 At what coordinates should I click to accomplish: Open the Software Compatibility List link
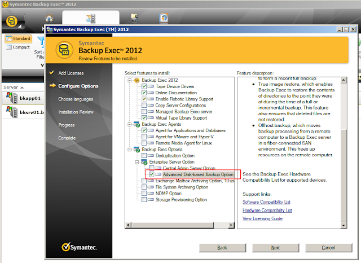click(266, 202)
